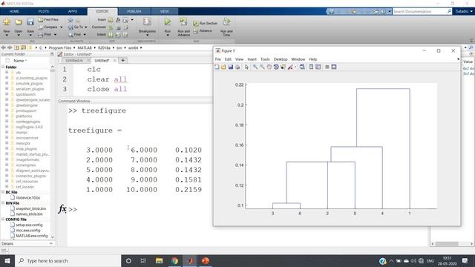The image size is (475, 267).
Task: Click Hide Plot Tools icon in Figure 1
Action: (x=327, y=67)
